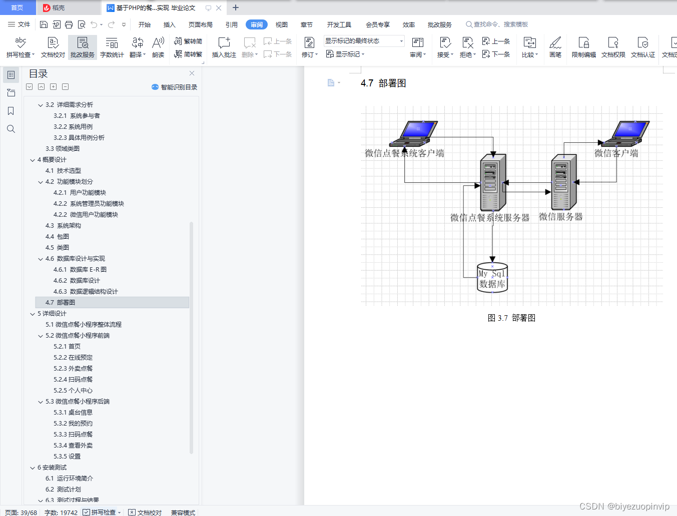
Task: Open the track changes tool
Action: pyautogui.click(x=309, y=47)
